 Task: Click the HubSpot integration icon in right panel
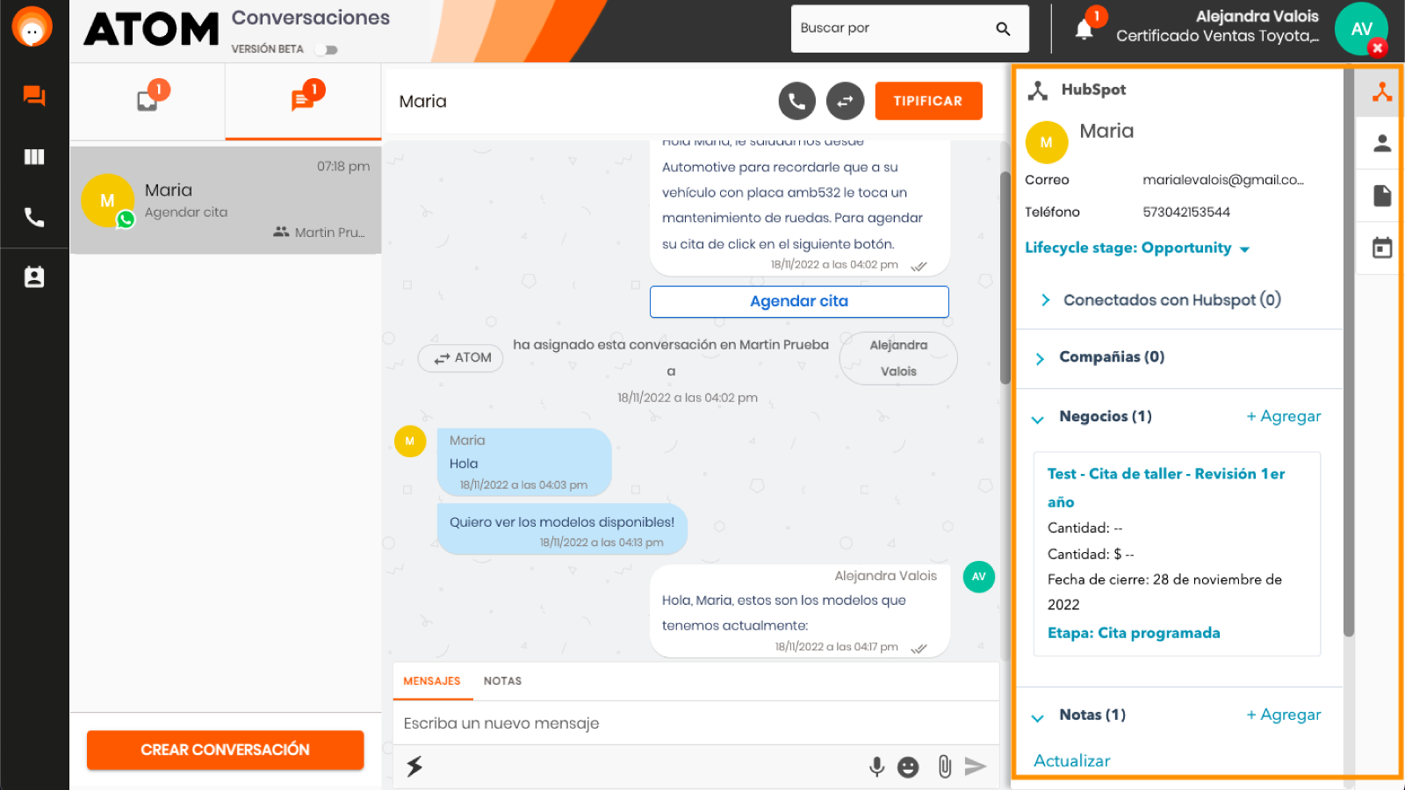coord(1040,89)
